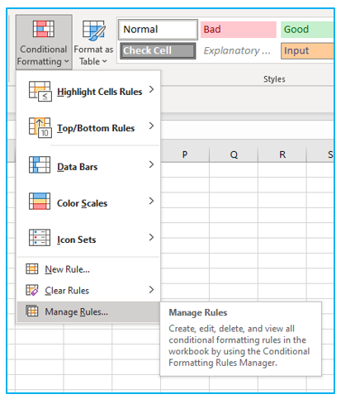Choose the Data Bars icon
The width and height of the screenshot is (341, 399).
click(40, 164)
